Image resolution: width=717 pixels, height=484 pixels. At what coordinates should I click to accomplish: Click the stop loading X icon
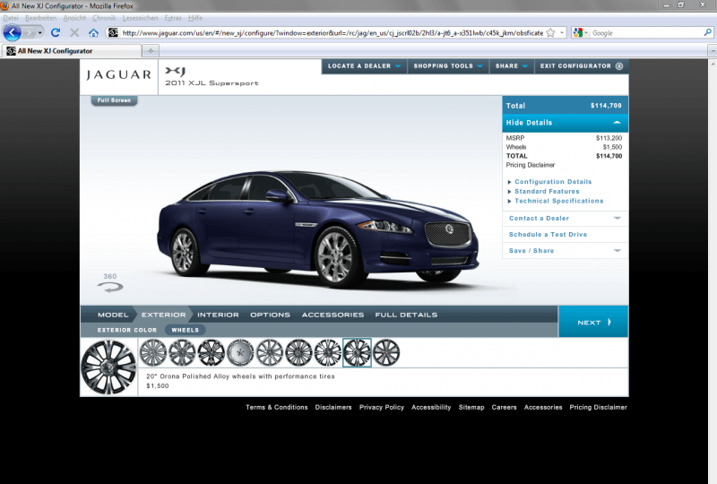click(74, 32)
